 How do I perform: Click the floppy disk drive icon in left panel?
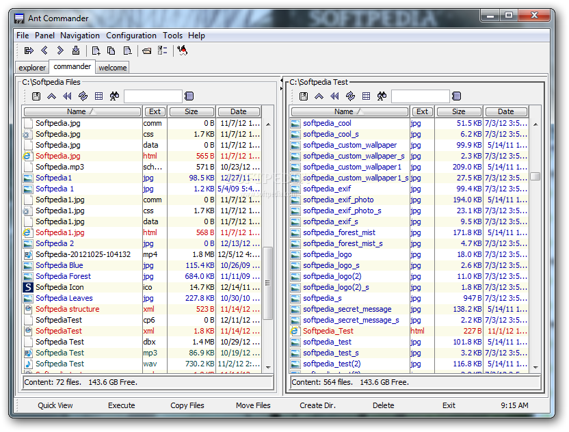36,96
